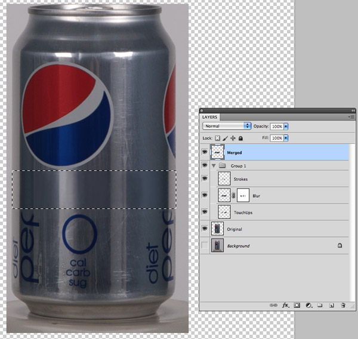Click the Background layer lock icon
The height and width of the screenshot is (339, 358).
[x=340, y=245]
